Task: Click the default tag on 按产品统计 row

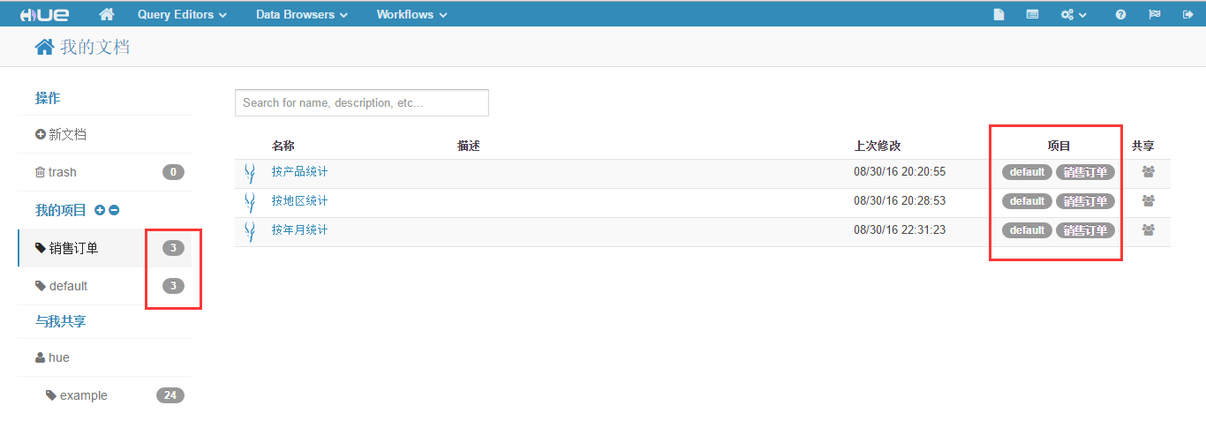Action: (x=1027, y=172)
